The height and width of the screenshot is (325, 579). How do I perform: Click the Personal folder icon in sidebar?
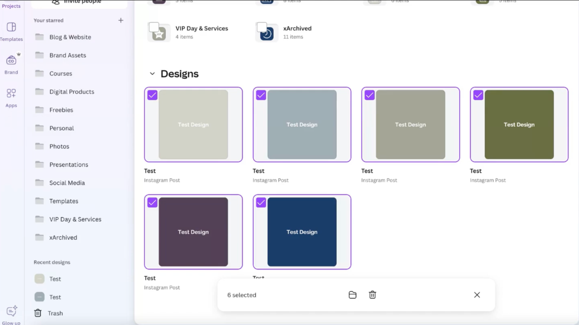coord(40,128)
